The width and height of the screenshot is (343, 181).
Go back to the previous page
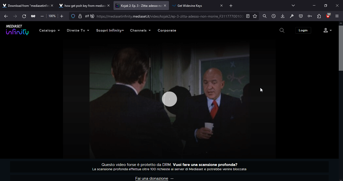(6, 16)
